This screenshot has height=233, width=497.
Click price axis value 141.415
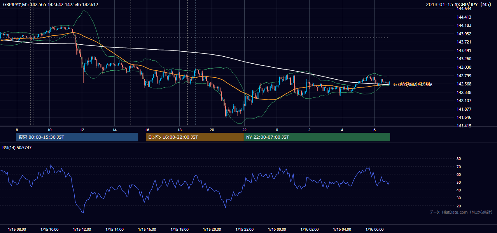(x=464, y=126)
